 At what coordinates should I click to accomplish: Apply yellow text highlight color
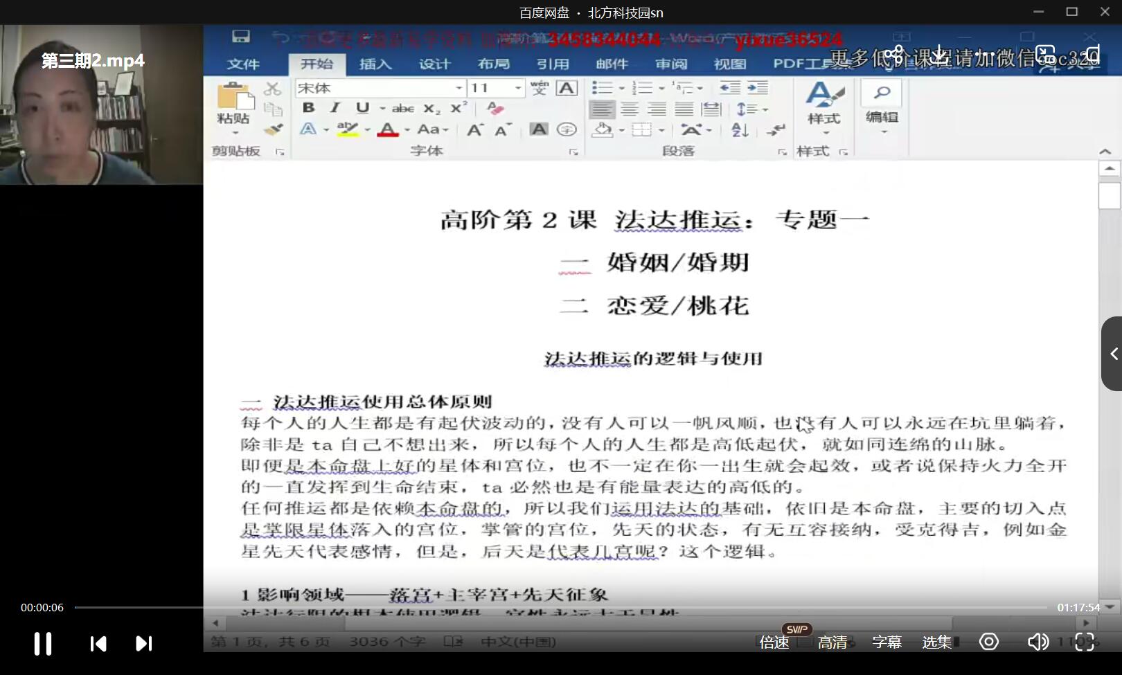[348, 129]
